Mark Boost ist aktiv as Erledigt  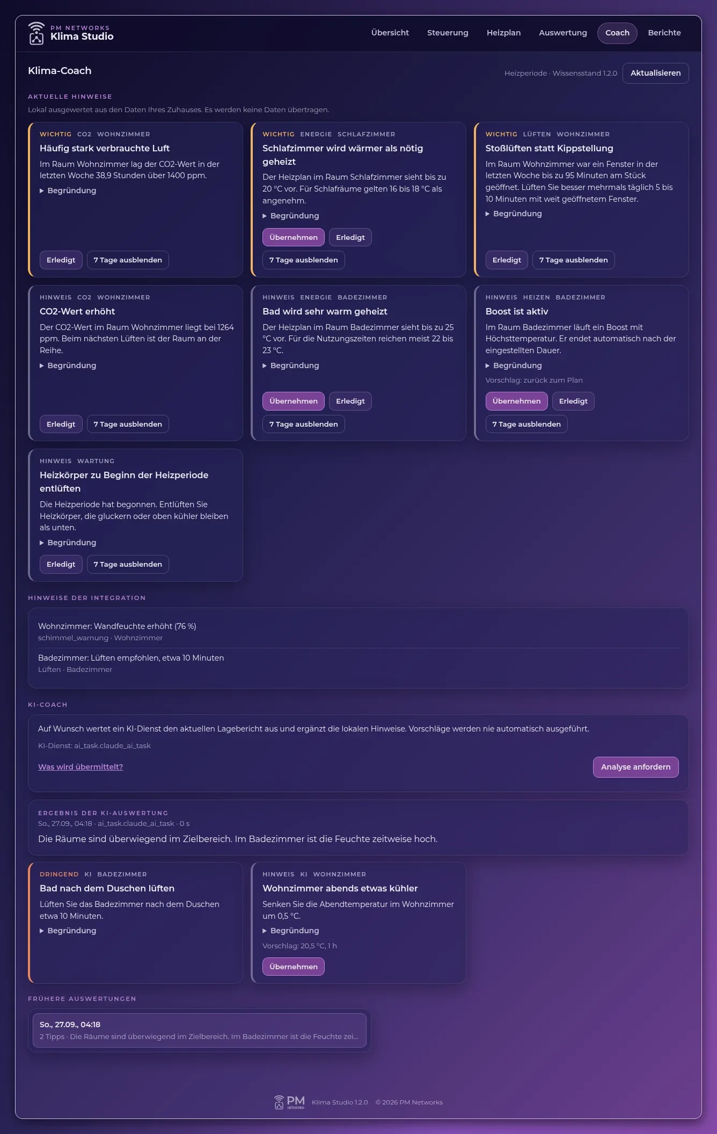[573, 401]
